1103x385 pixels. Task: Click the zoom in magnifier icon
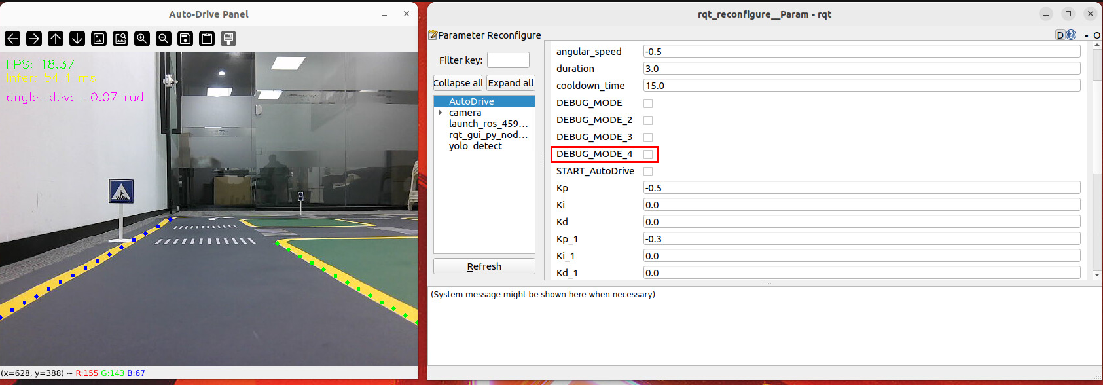pyautogui.click(x=142, y=39)
